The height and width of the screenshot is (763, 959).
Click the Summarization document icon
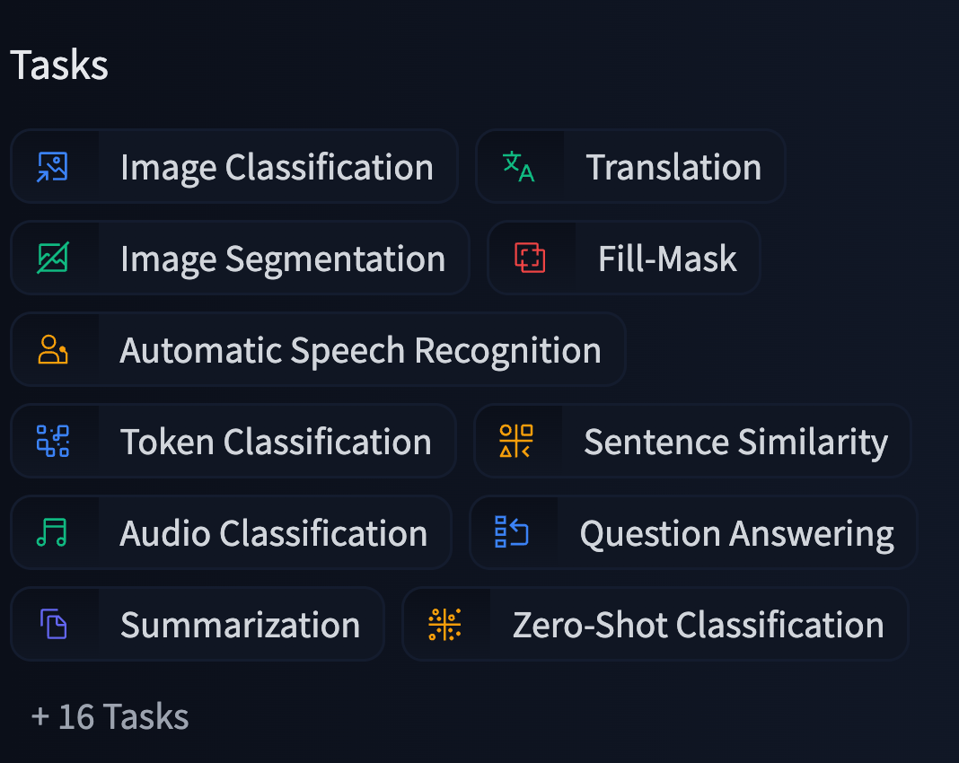[x=54, y=625]
